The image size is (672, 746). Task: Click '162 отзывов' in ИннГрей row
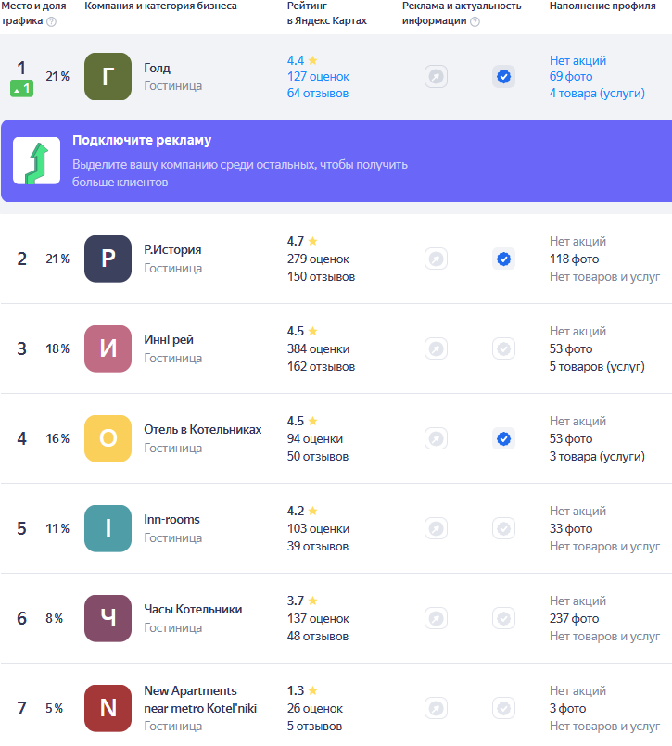point(322,367)
